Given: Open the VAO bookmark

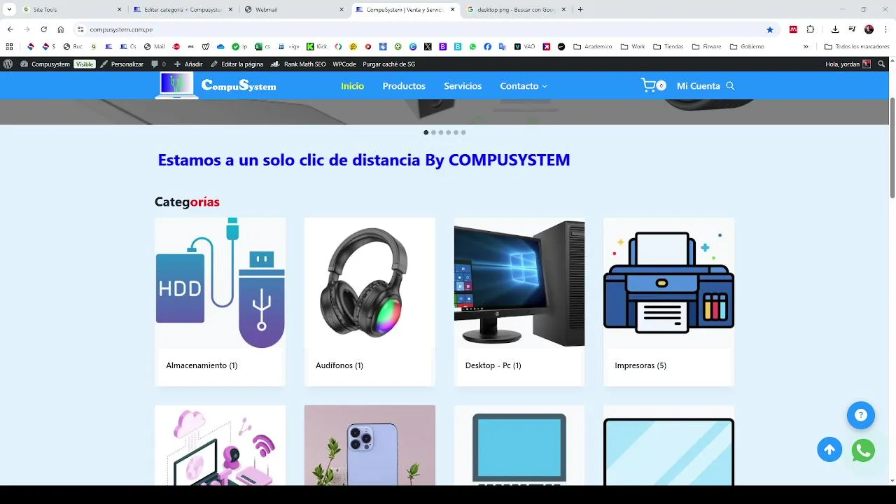Looking at the screenshot, I should (524, 47).
